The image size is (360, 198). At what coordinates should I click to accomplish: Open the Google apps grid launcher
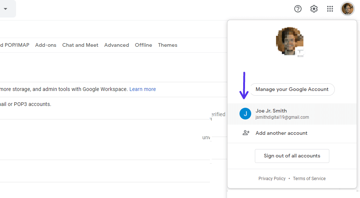pos(330,9)
